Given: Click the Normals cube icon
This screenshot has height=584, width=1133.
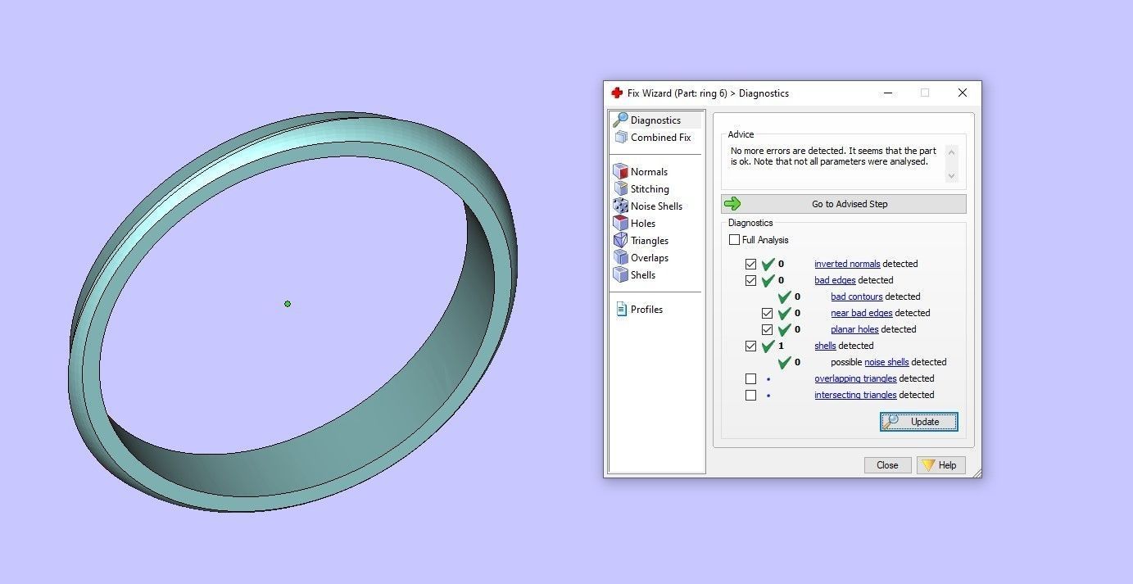Looking at the screenshot, I should click(x=621, y=172).
